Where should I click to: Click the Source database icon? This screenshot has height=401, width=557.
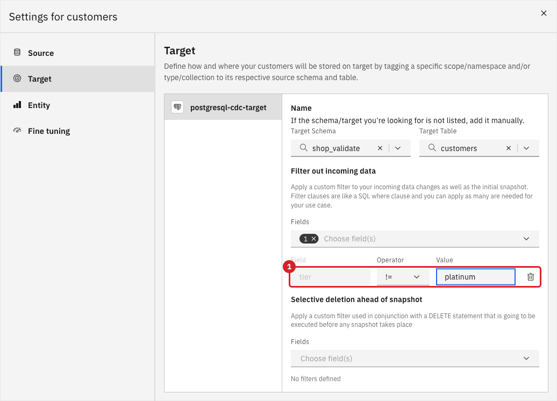(x=17, y=53)
